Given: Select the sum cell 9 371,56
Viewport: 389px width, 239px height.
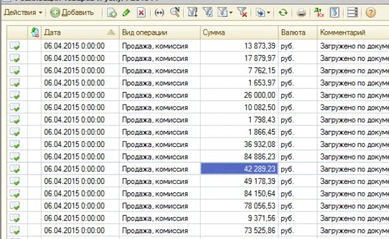Looking at the screenshot, I should point(239,218).
